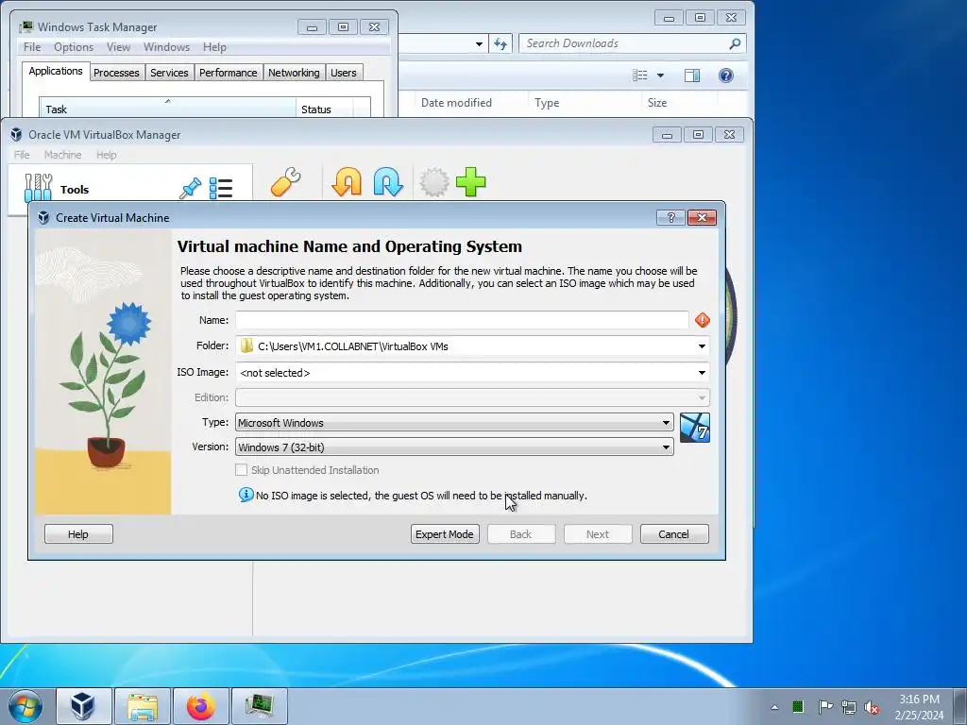This screenshot has width=967, height=725.
Task: Open the Windows Start orb
Action: click(x=25, y=706)
